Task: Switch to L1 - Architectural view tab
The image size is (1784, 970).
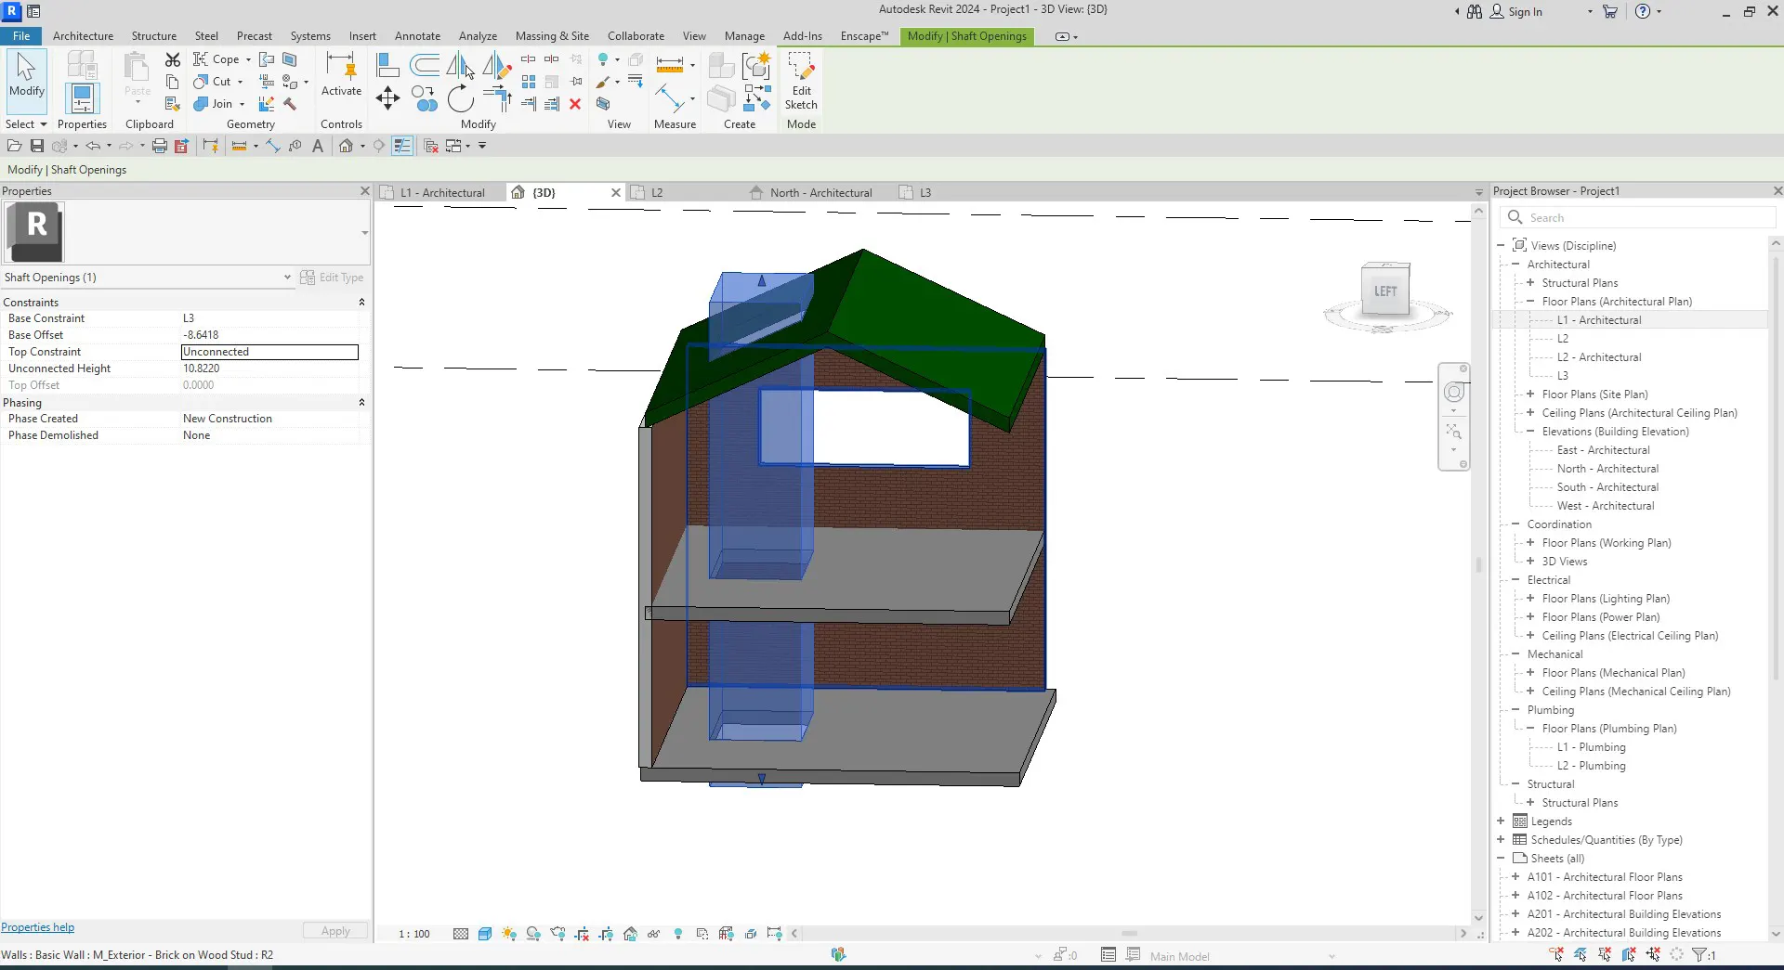Action: click(x=442, y=193)
